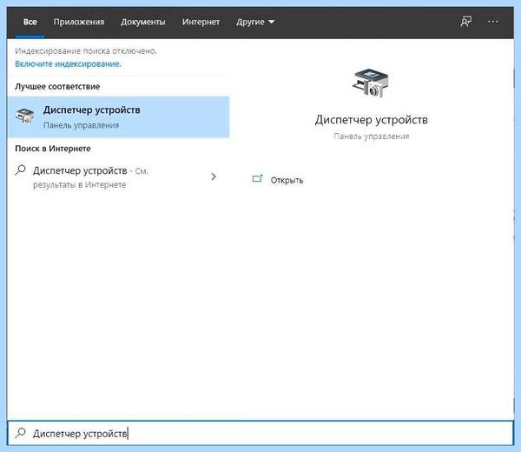Screen dimensions: 521x452
Task: Switch to the Приложения tab
Action: (x=79, y=22)
